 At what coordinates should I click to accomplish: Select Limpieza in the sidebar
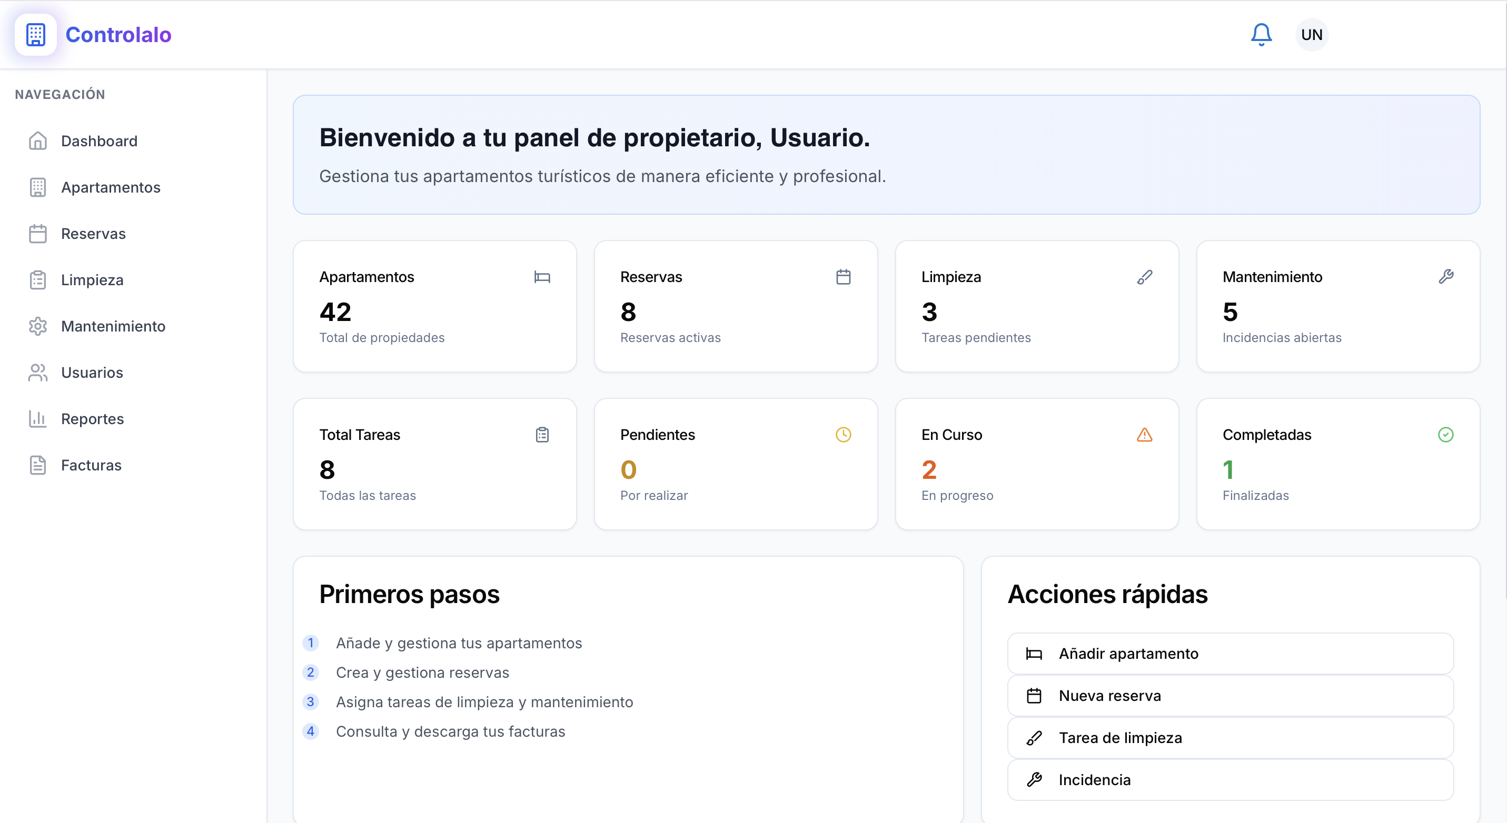pos(133,280)
